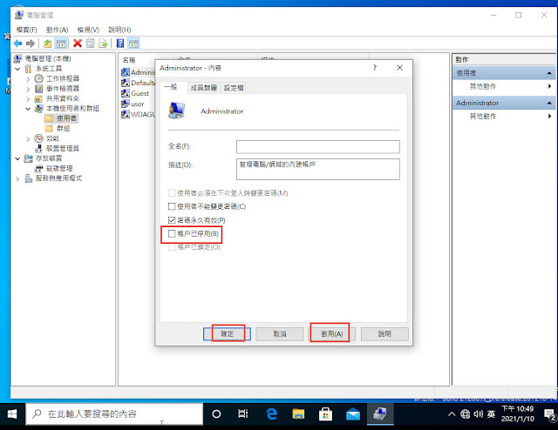Collapse 系統工具 tree node
The height and width of the screenshot is (430, 558).
(17, 69)
